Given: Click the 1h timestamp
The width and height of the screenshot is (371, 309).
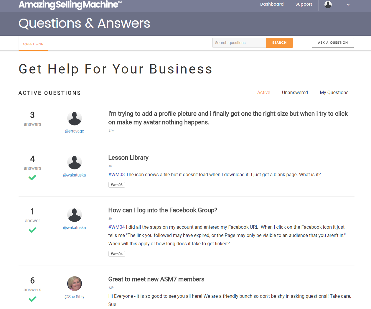Looking at the screenshot, I should (110, 166).
